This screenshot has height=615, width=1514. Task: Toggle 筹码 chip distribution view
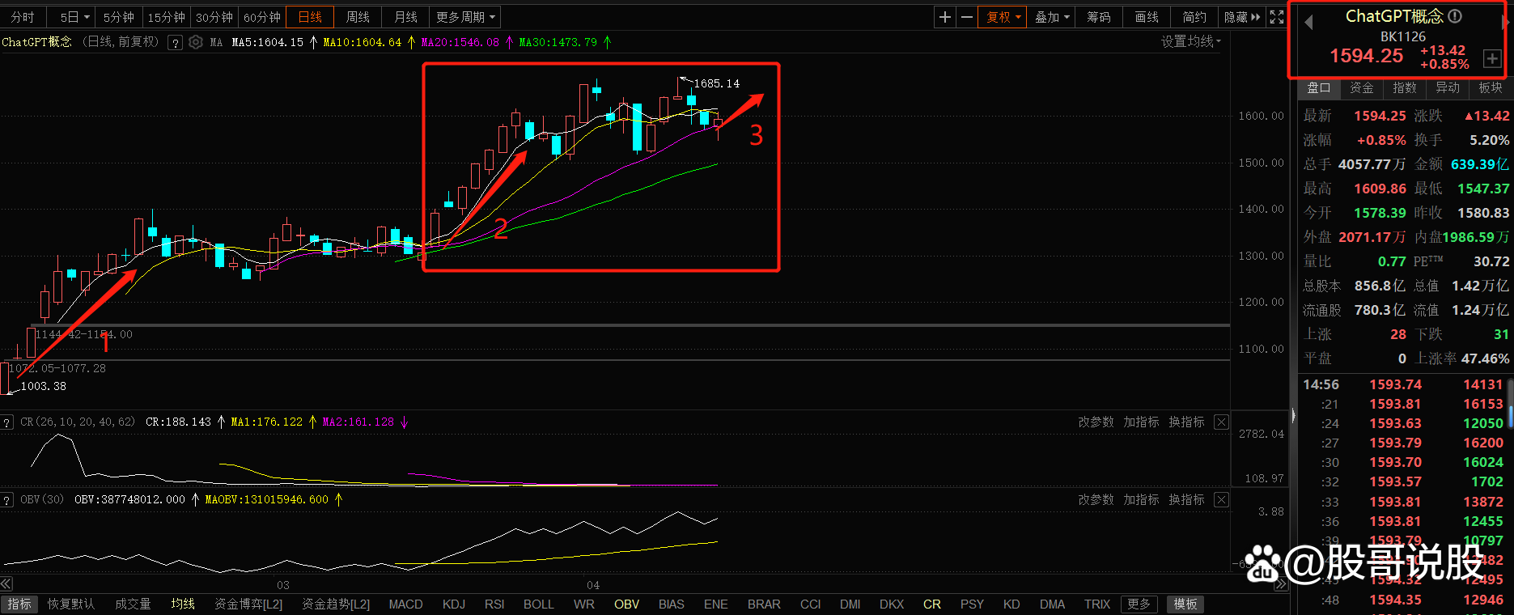1098,17
